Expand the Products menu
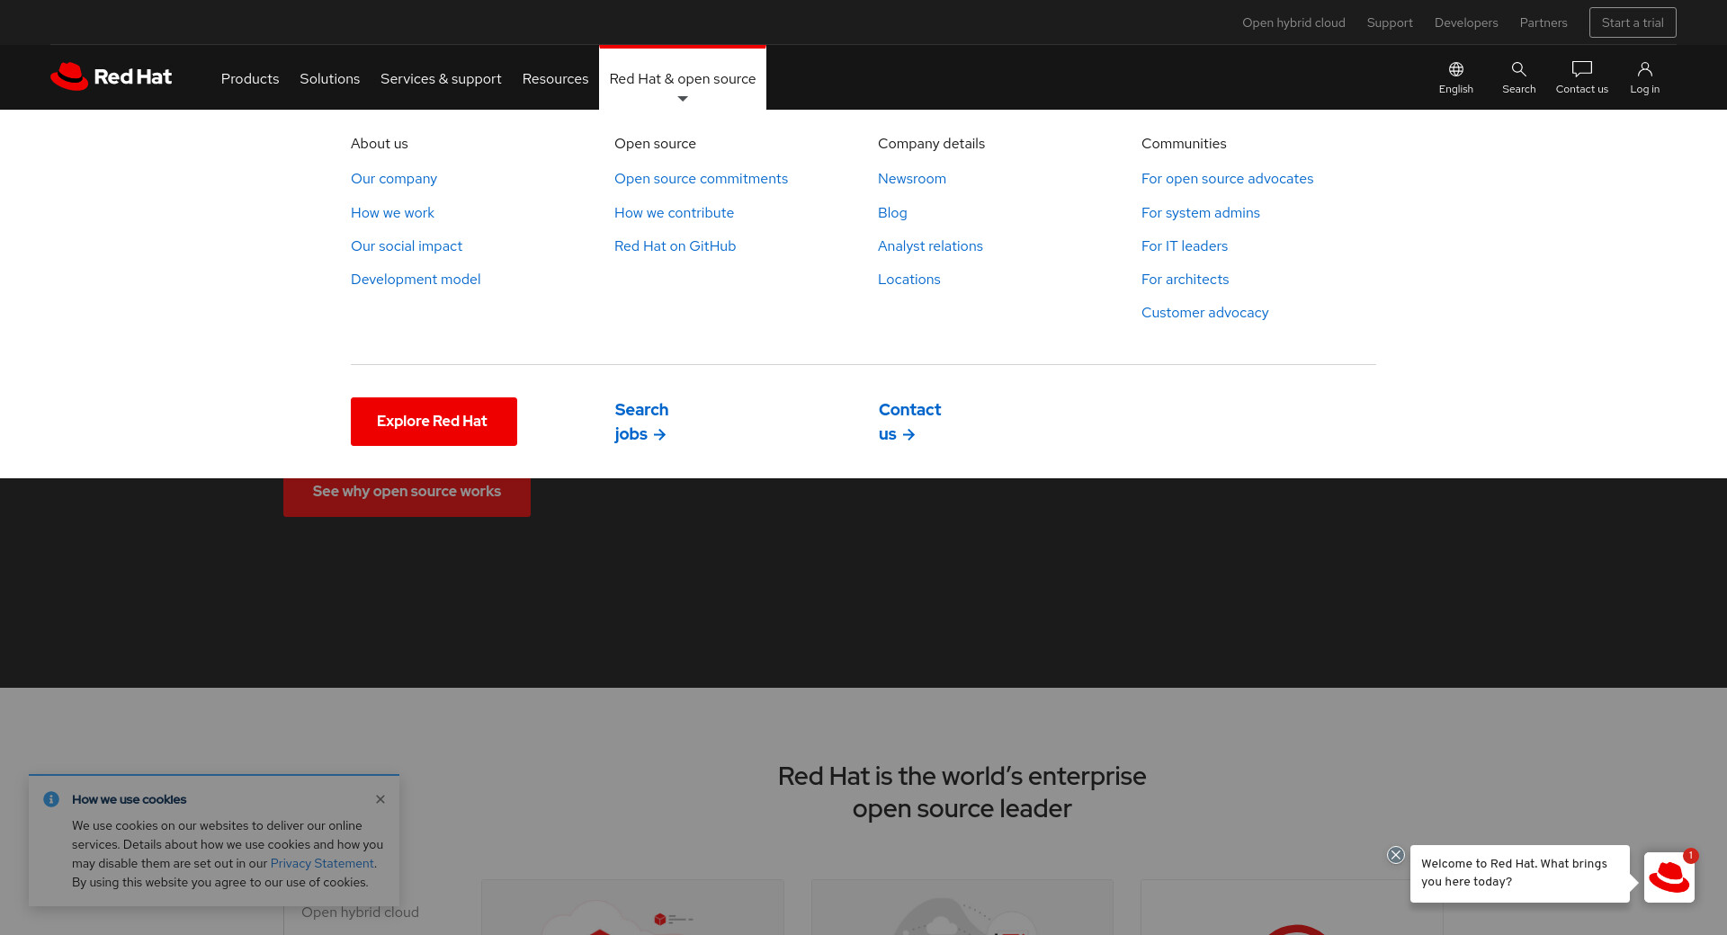Screen dimensions: 1727x935 [x=250, y=79]
